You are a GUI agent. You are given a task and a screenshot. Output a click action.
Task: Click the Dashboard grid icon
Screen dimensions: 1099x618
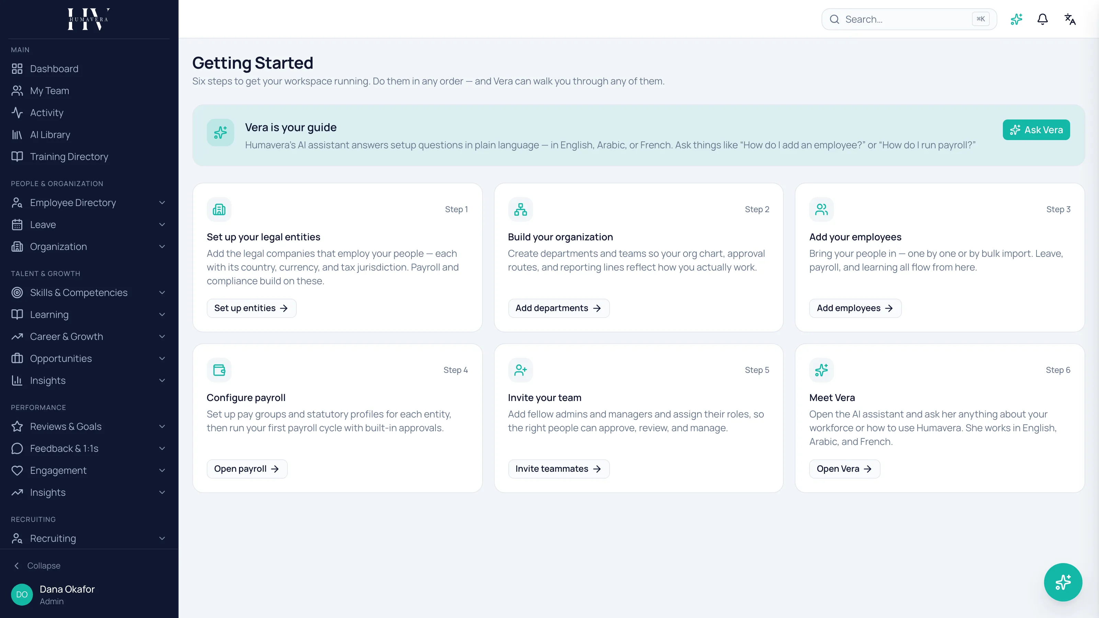17,69
